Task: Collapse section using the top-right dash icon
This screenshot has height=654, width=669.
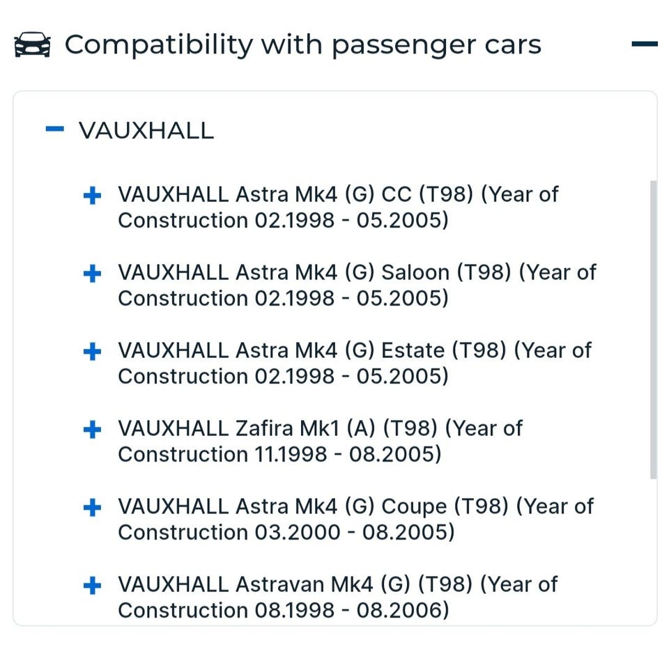Action: point(643,45)
